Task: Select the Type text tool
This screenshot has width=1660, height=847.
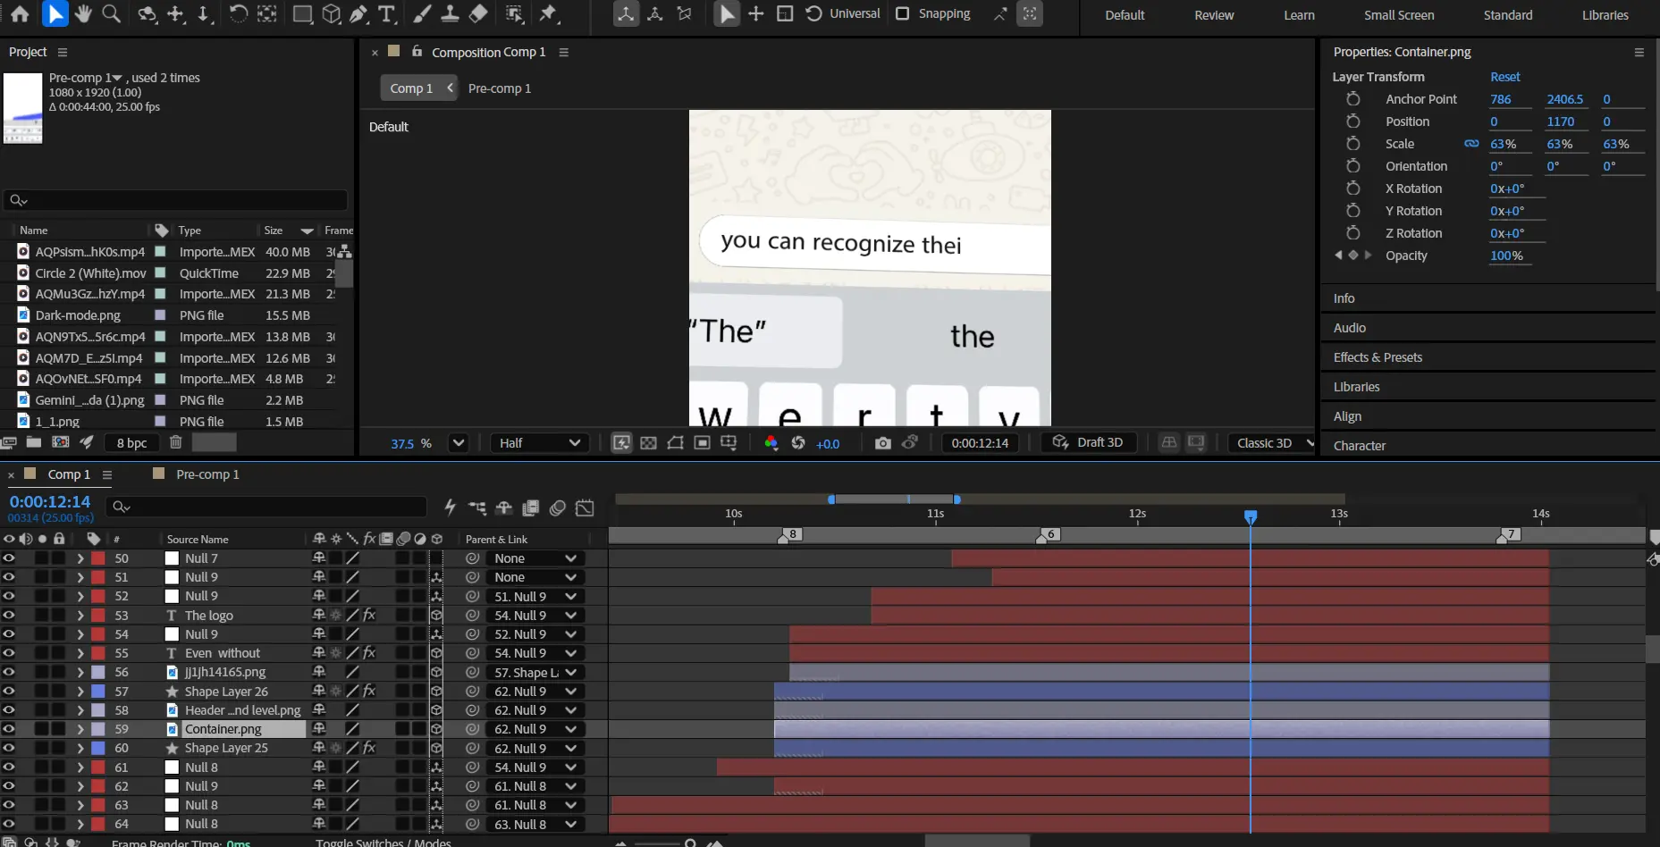Action: [386, 13]
